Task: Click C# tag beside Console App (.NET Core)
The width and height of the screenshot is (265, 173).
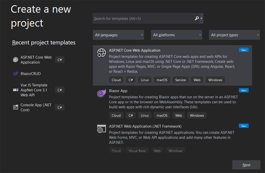Action: [x=60, y=107]
